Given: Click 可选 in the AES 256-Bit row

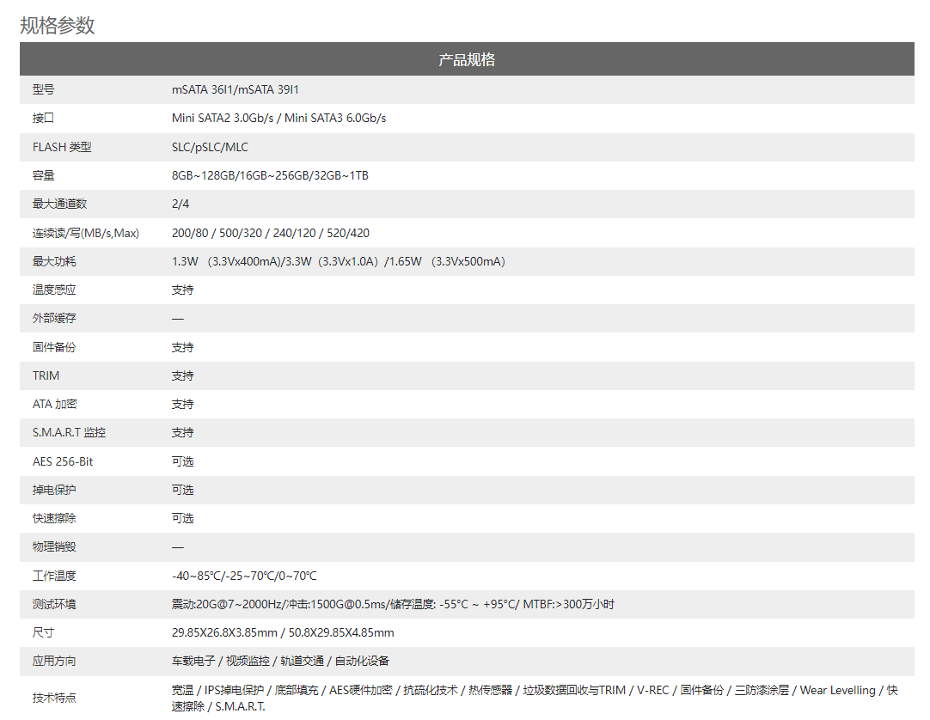Looking at the screenshot, I should click(183, 462).
